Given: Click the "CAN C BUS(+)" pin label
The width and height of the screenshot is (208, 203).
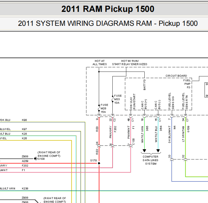Looking at the screenshot, I should [x=144, y=104].
